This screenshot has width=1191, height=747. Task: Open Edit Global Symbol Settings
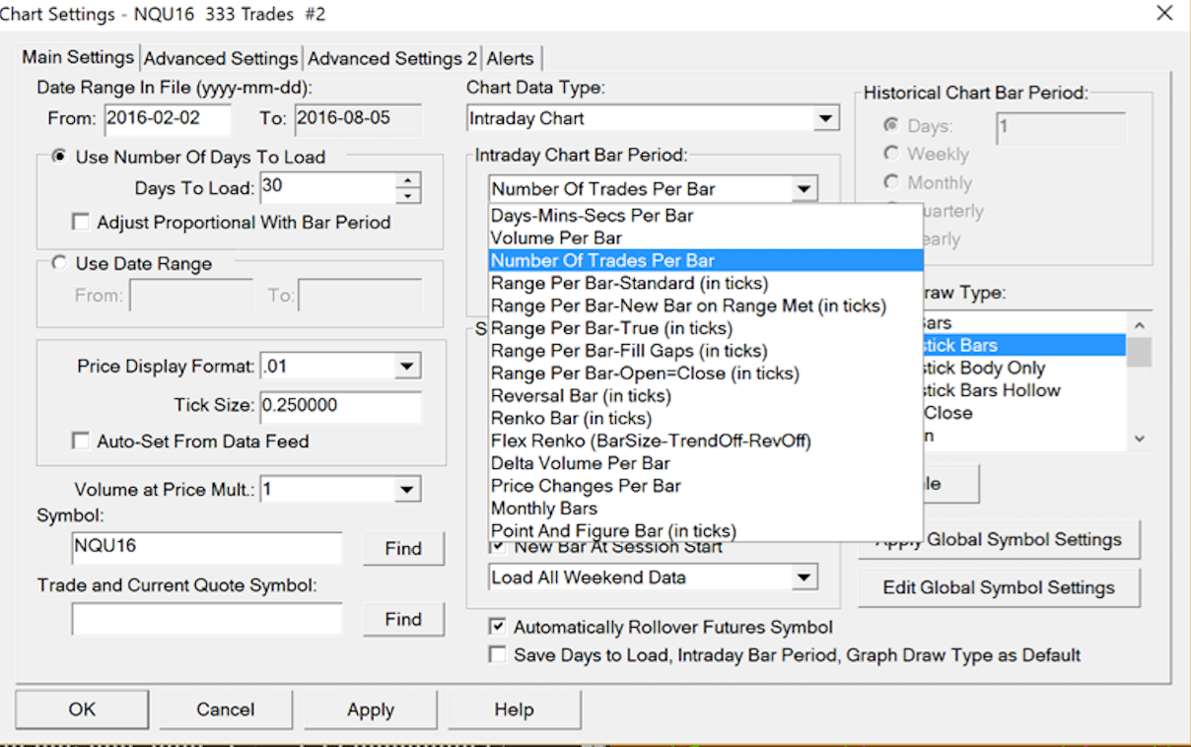pos(999,587)
